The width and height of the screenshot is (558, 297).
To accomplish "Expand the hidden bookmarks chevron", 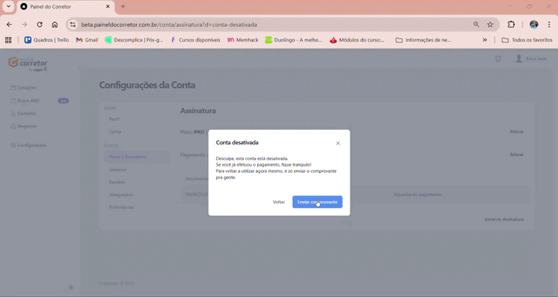I will (x=485, y=40).
